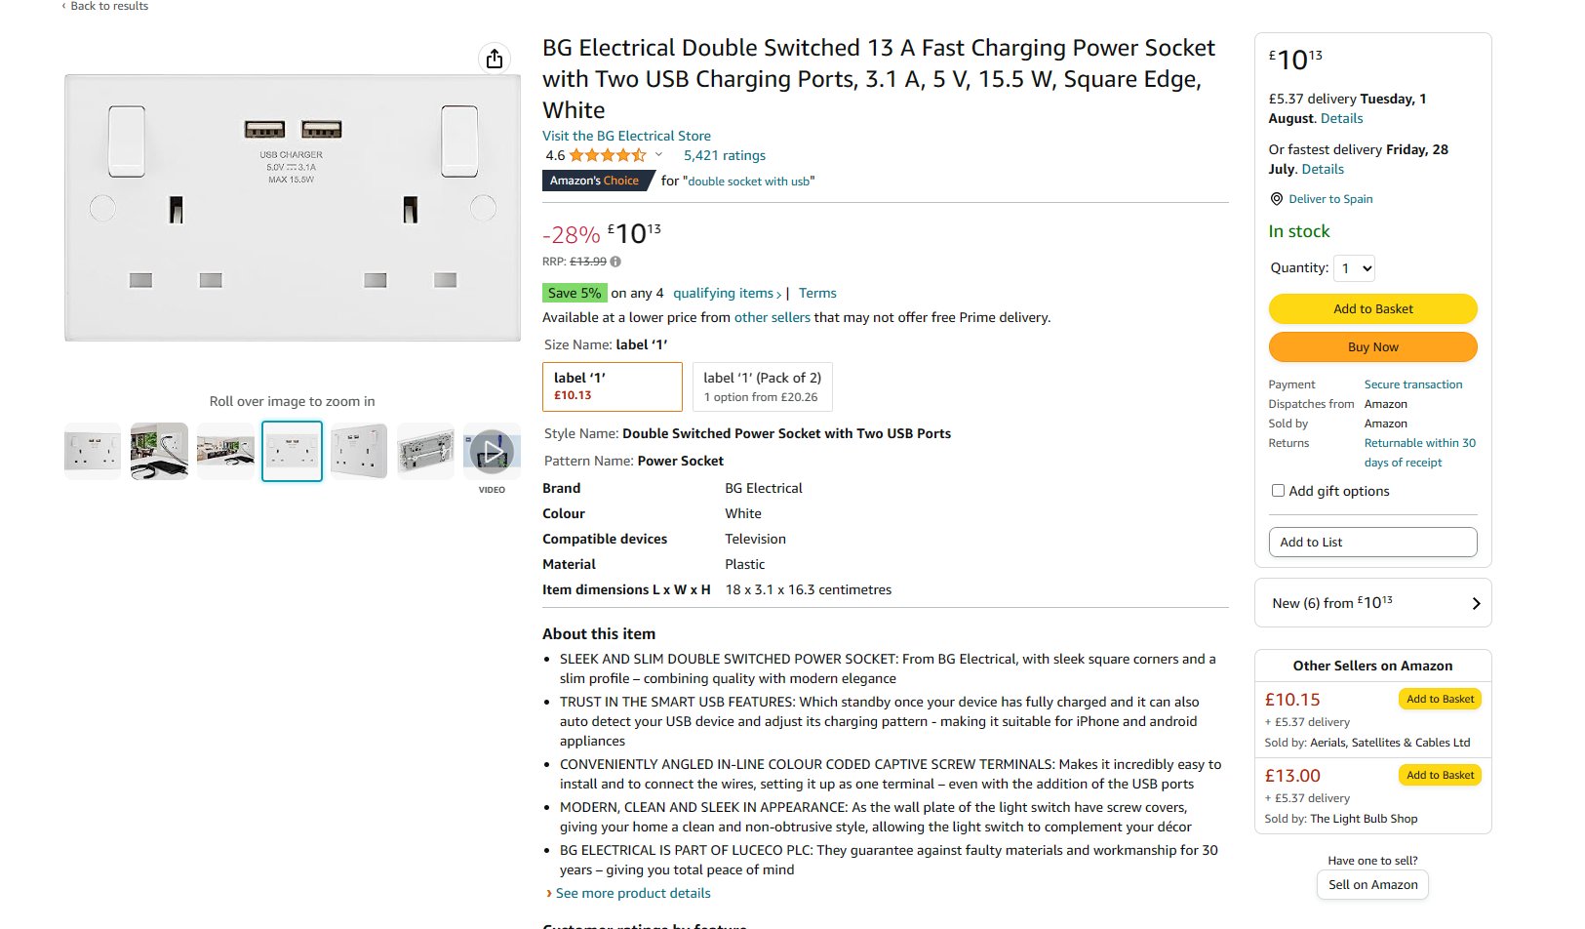Expand See more product details

point(632,893)
